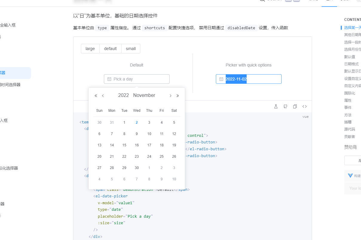This screenshot has width=361, height=240.
Task: Switch to the highlighted top navigation tab
Action: pyautogui.click(x=329, y=1)
